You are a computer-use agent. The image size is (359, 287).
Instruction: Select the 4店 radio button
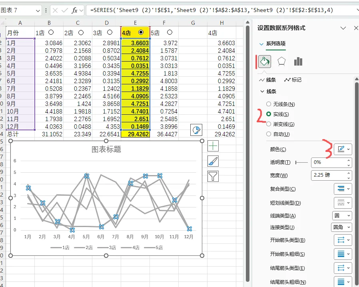(141, 32)
